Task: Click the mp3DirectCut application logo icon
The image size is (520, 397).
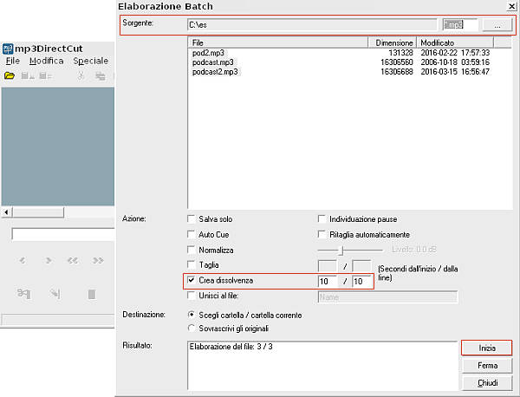Action: point(8,47)
